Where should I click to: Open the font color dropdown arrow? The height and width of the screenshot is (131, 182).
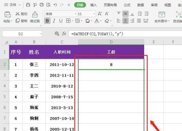(101, 21)
